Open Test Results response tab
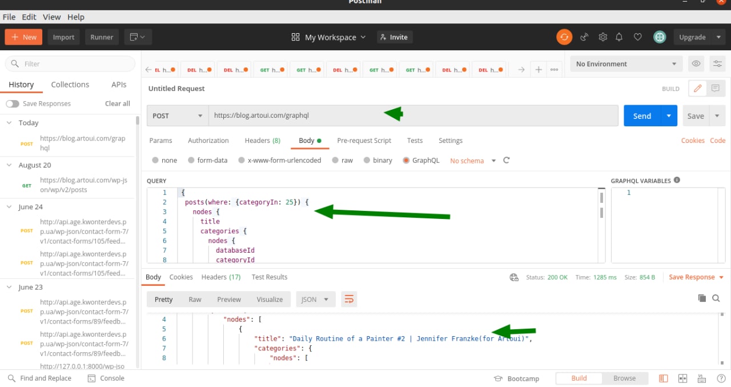Screen dimensions: 731x387 point(270,277)
